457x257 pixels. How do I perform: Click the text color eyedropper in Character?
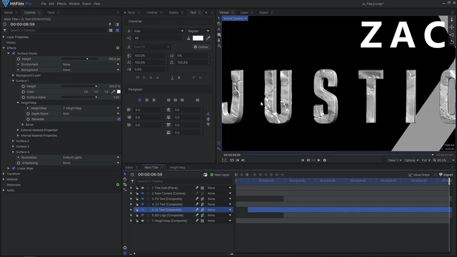208,38
